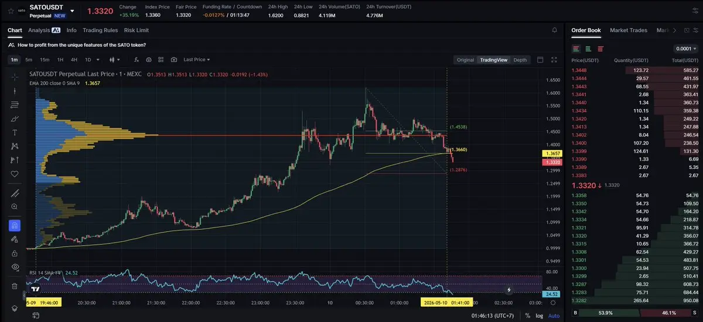This screenshot has width=703, height=322.
Task: Select the text annotation tool
Action: 15,133
